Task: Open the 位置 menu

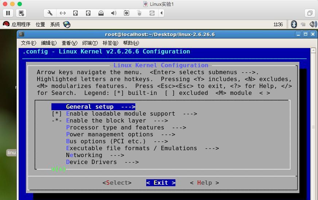Action: coord(40,24)
